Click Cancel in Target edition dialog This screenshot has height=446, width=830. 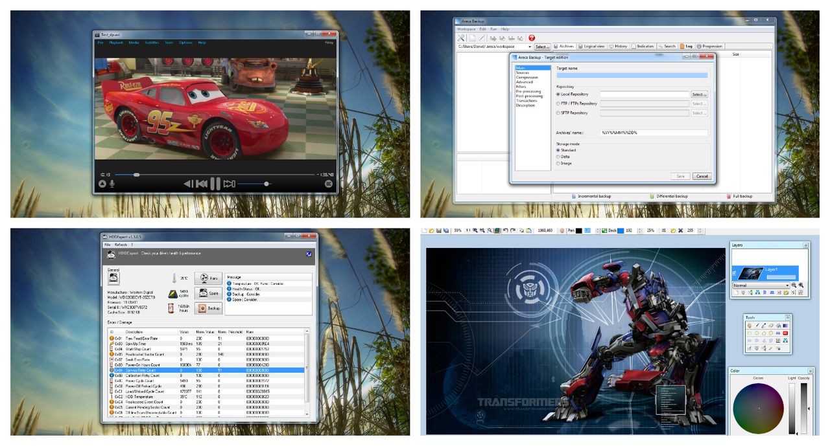tap(701, 176)
